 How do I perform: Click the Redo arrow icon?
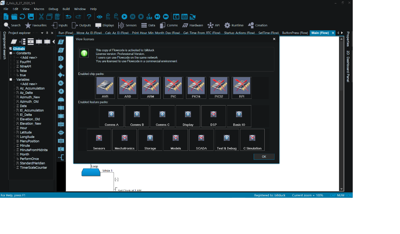78,17
